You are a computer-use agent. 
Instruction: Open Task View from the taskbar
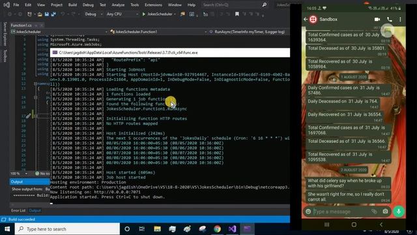pyautogui.click(x=142, y=229)
